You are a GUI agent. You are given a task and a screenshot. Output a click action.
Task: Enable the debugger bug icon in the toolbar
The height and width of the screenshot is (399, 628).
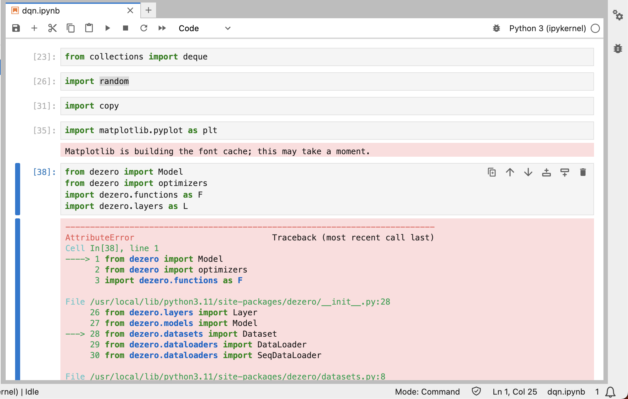496,28
